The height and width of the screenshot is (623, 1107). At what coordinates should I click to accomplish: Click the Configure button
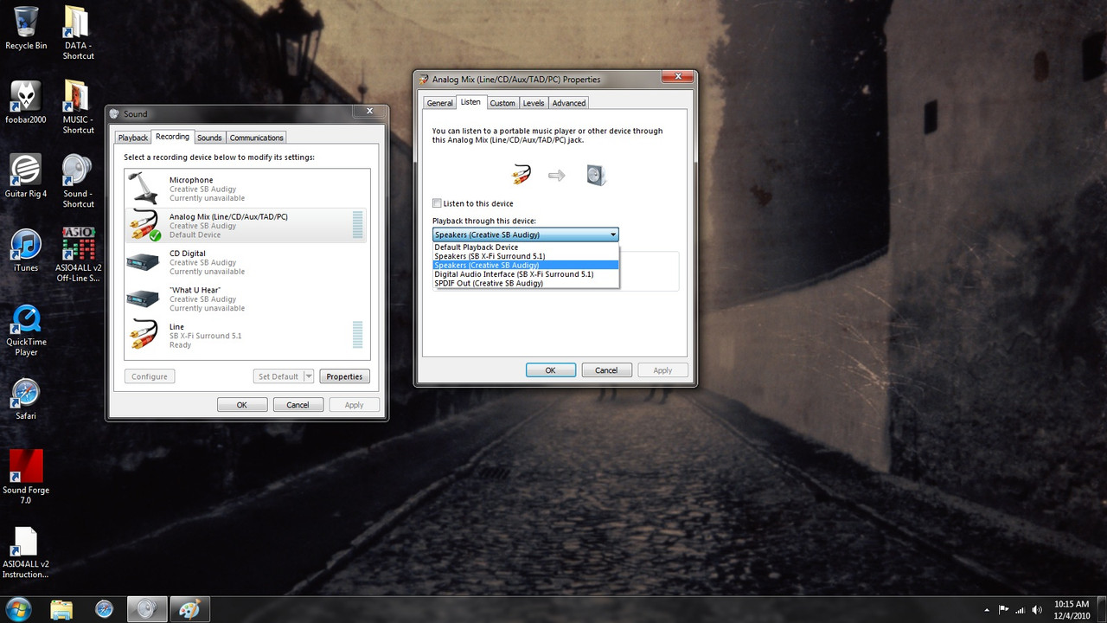[150, 376]
